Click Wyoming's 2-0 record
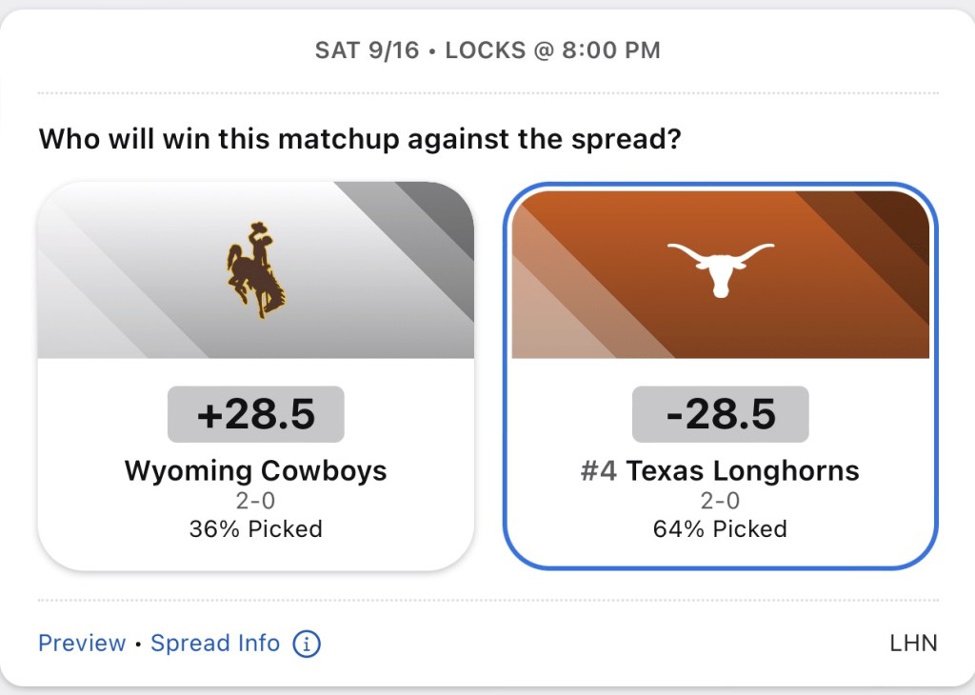The height and width of the screenshot is (695, 975). [x=255, y=501]
